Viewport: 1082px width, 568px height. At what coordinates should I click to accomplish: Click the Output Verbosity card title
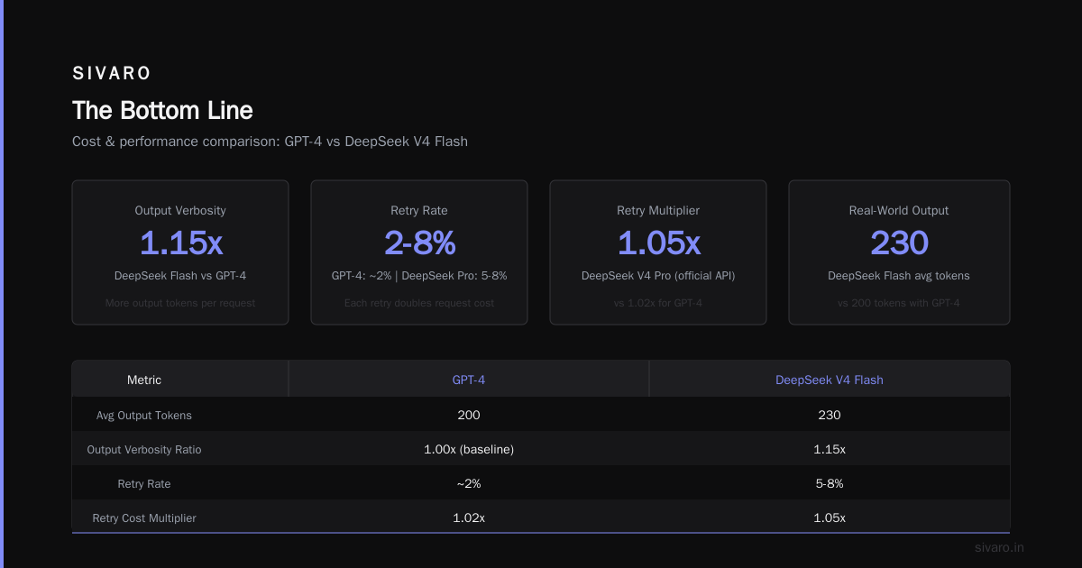click(x=180, y=210)
